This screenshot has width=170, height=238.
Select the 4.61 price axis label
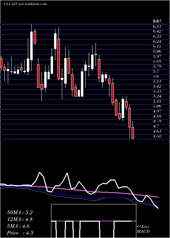click(x=157, y=131)
